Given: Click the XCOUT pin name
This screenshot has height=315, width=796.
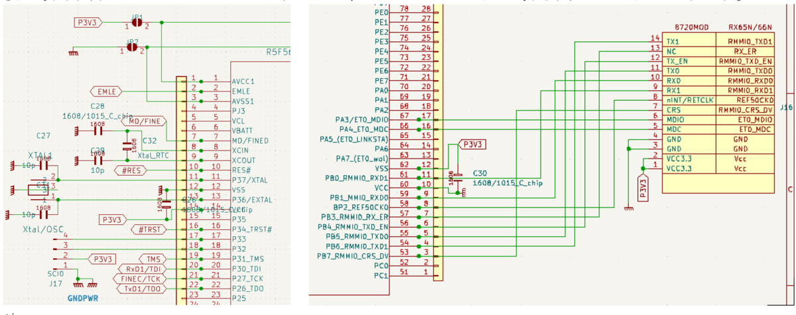Looking at the screenshot, I should [x=244, y=160].
